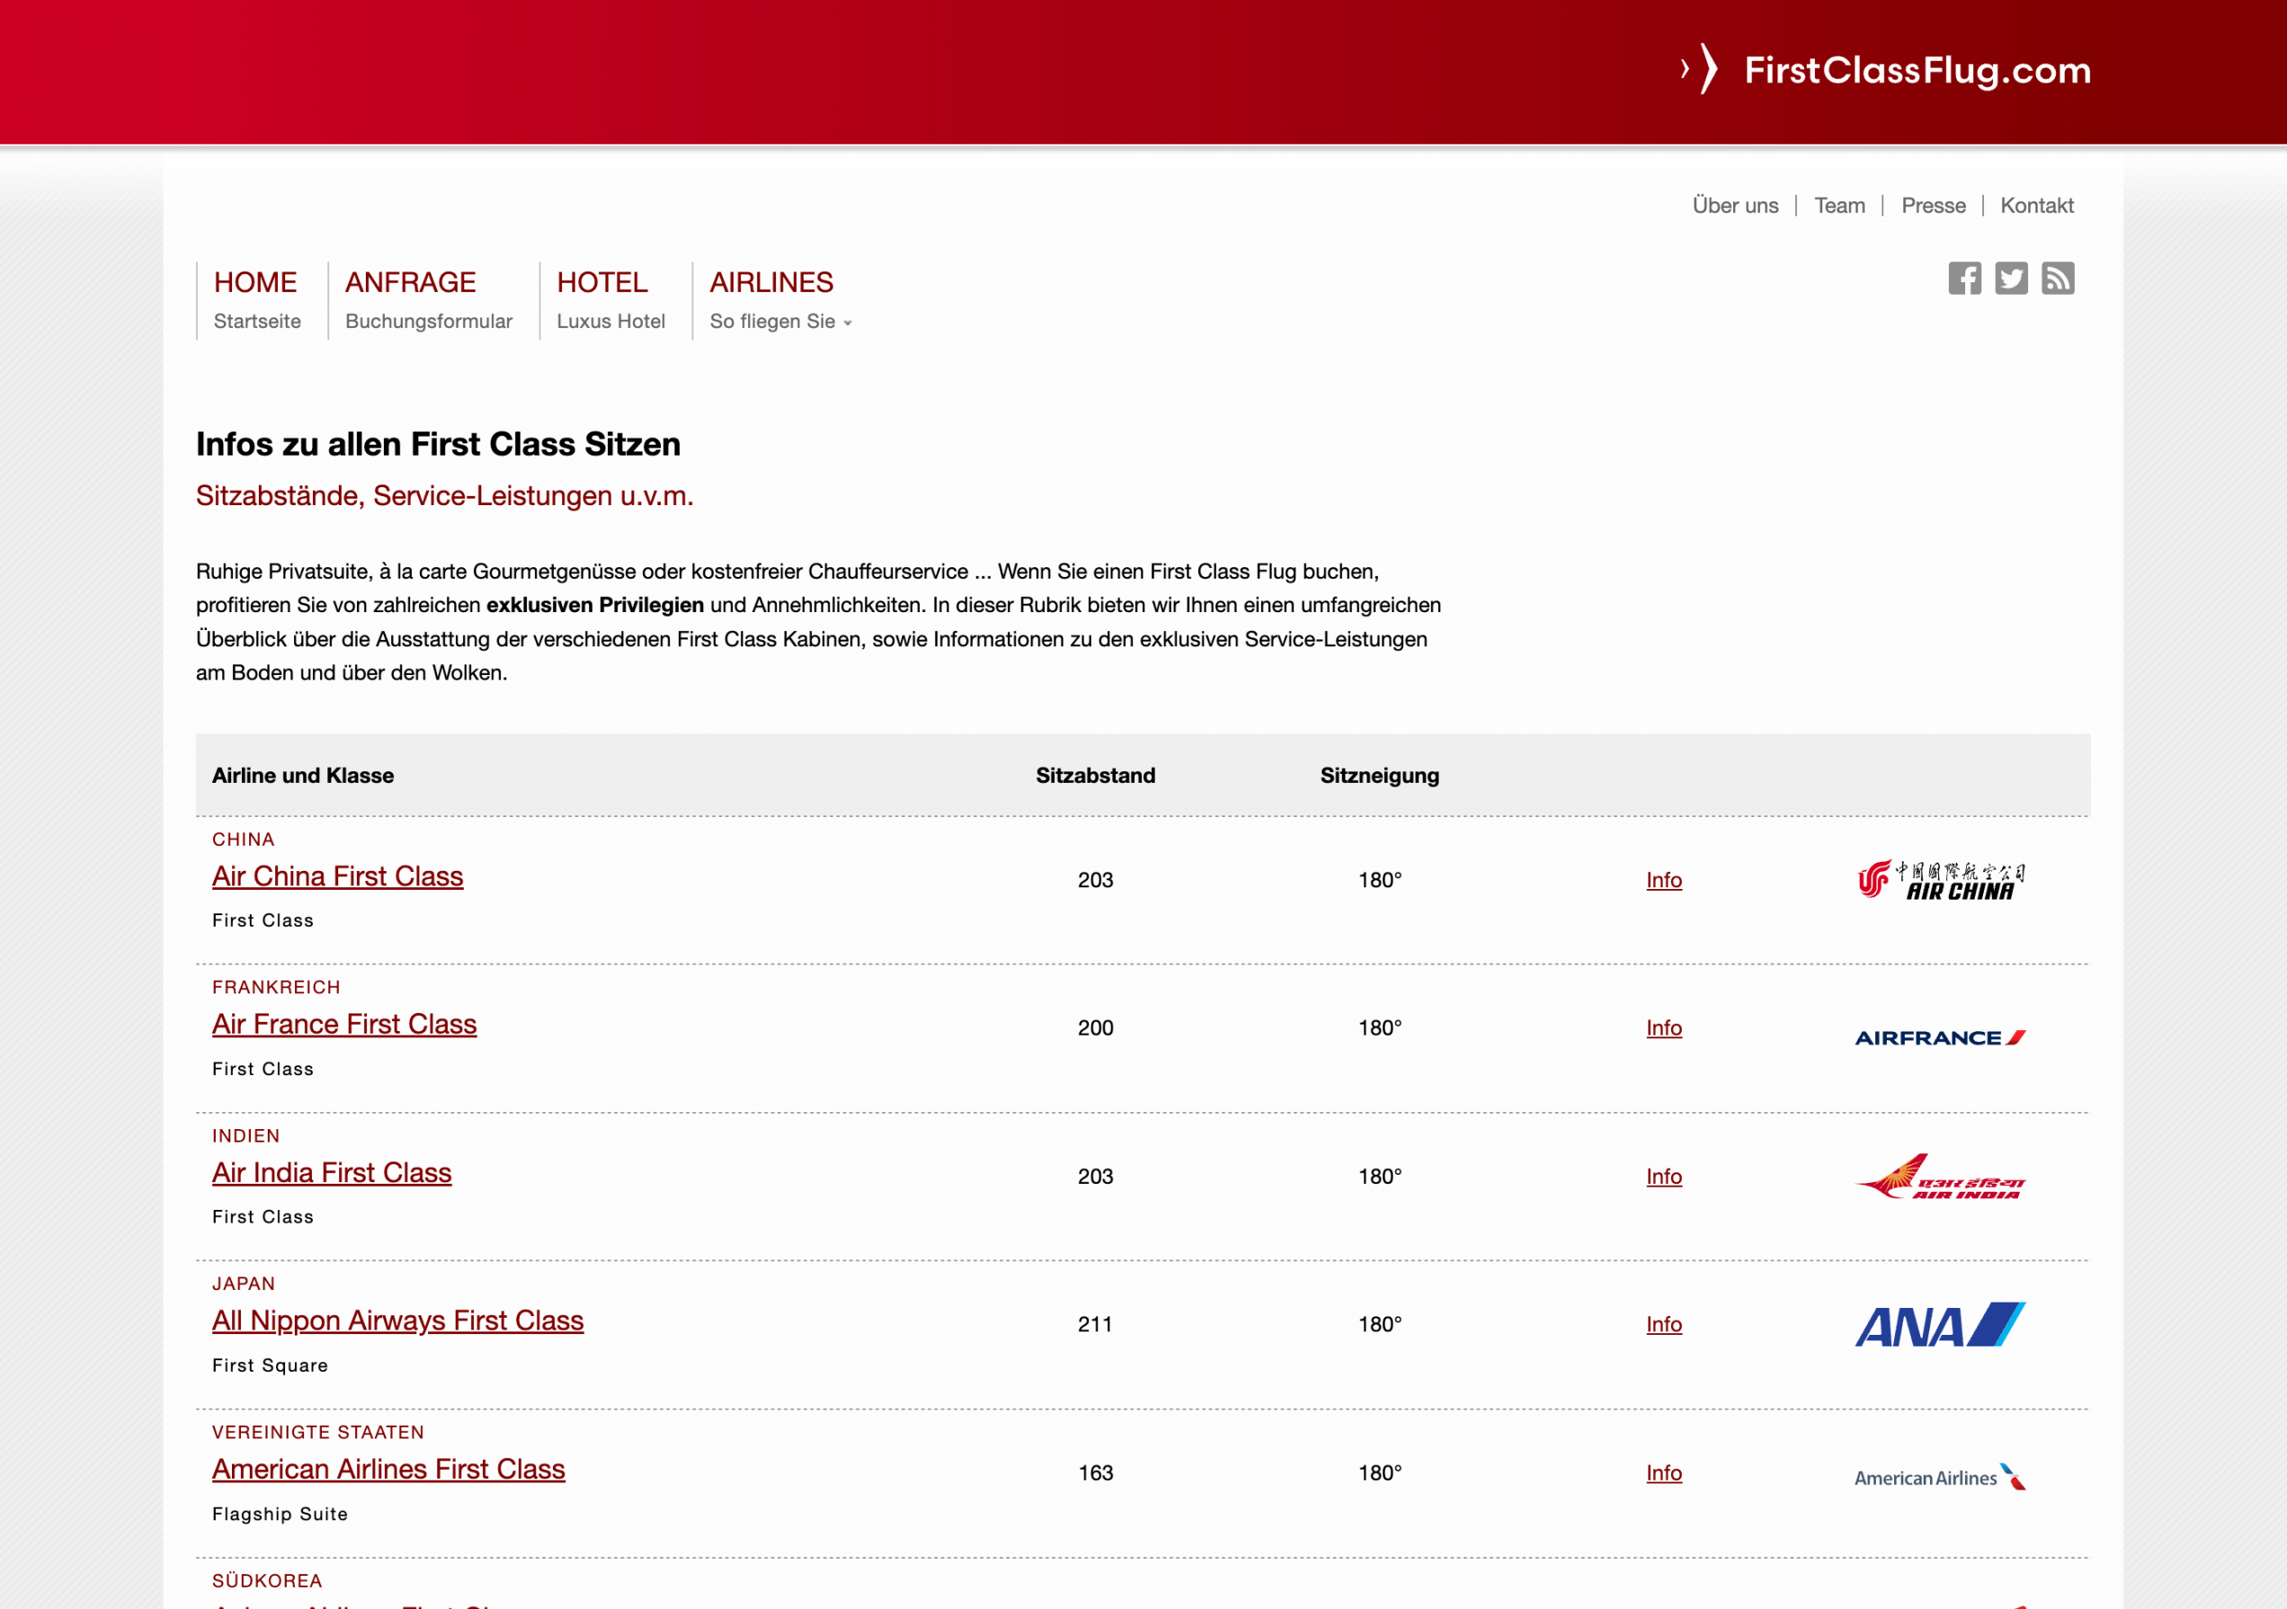Go to the HOME Startseite menu item
Viewport: 2287px width, 1609px height.
[256, 299]
